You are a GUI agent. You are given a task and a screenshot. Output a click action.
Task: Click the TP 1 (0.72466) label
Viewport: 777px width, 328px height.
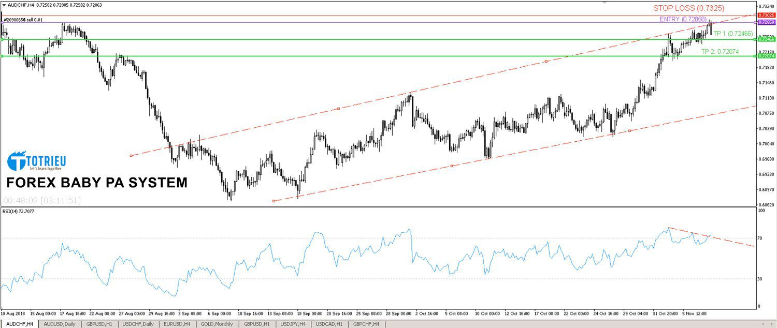[732, 34]
